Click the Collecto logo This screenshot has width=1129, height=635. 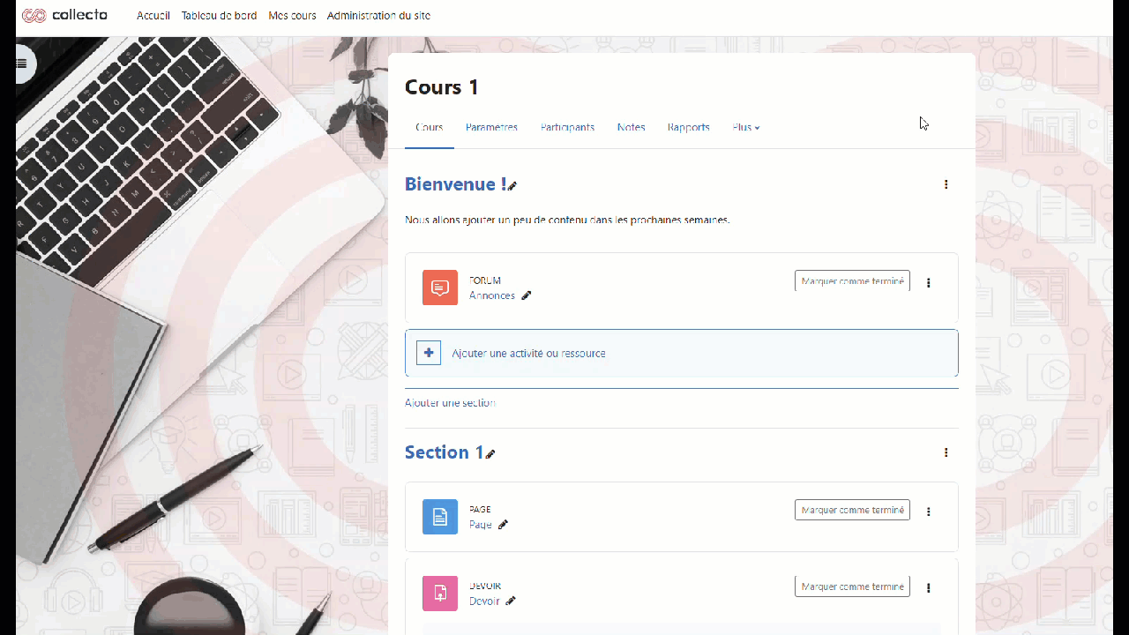[64, 15]
